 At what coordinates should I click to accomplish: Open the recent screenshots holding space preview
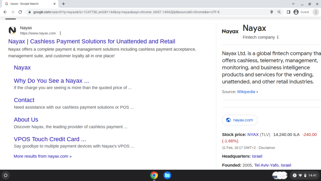pyautogui.click(x=280, y=176)
